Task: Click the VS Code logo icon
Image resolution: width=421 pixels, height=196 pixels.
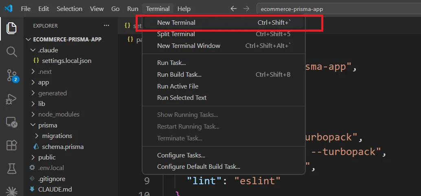Action: click(8, 9)
